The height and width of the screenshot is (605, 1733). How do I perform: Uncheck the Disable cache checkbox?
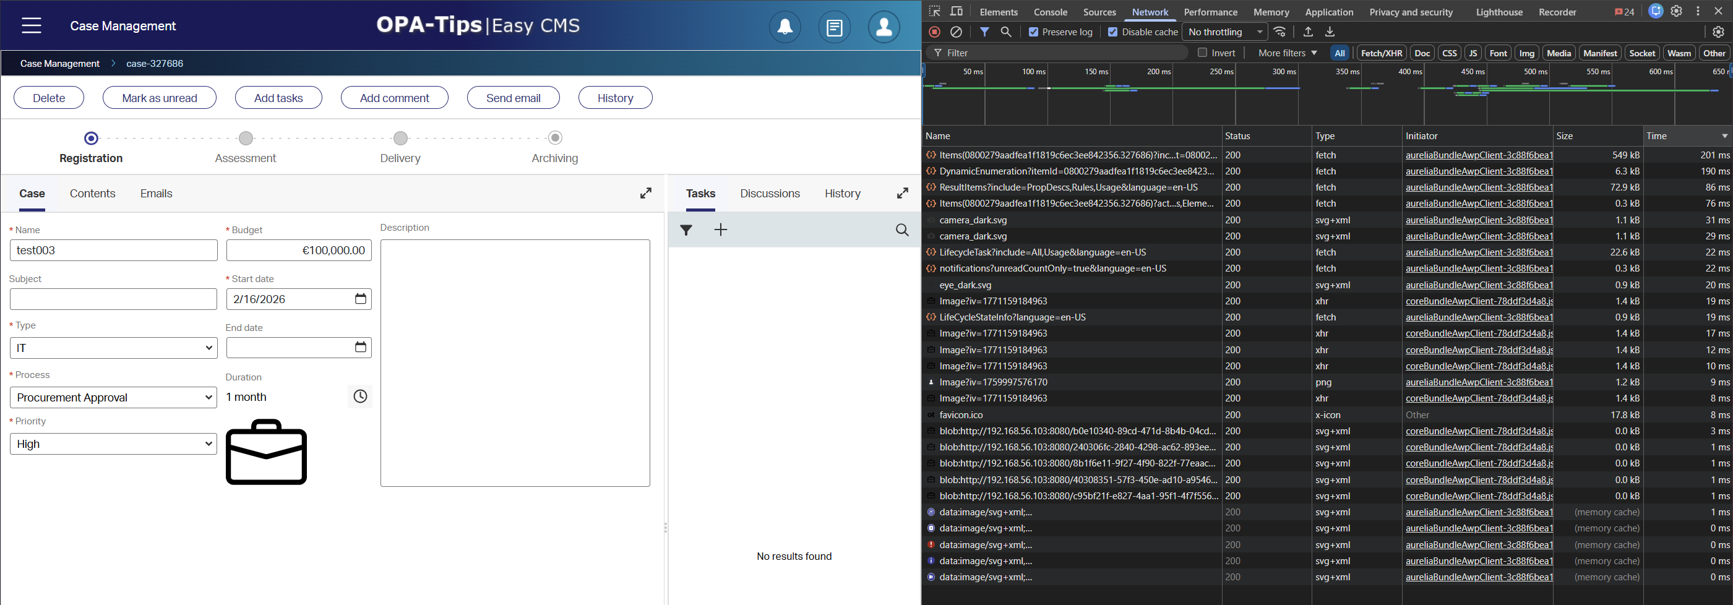tap(1112, 32)
